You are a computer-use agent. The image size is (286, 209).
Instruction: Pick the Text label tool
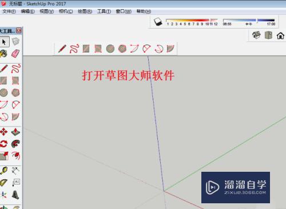click(16, 183)
